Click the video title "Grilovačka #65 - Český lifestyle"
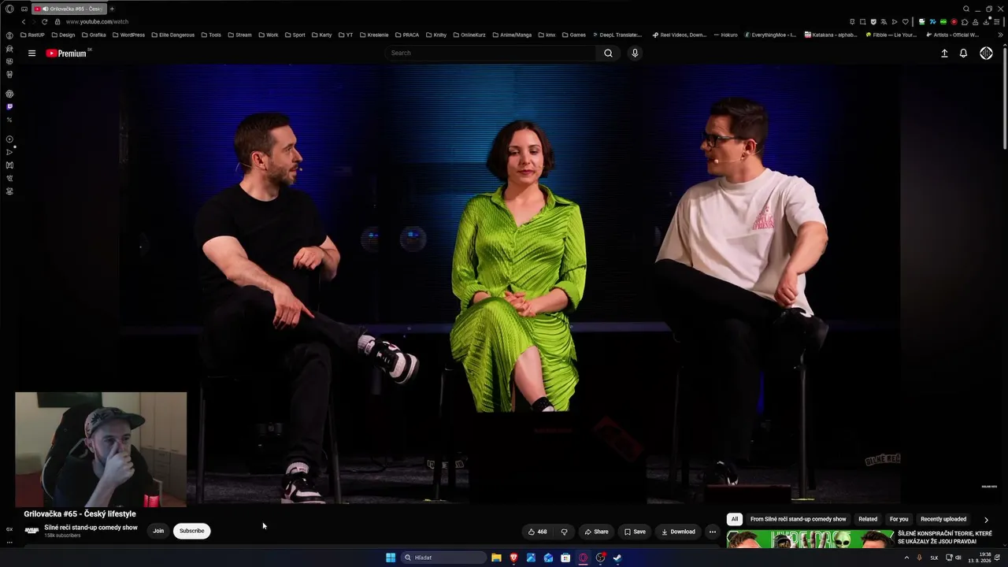This screenshot has height=567, width=1008. [80, 514]
